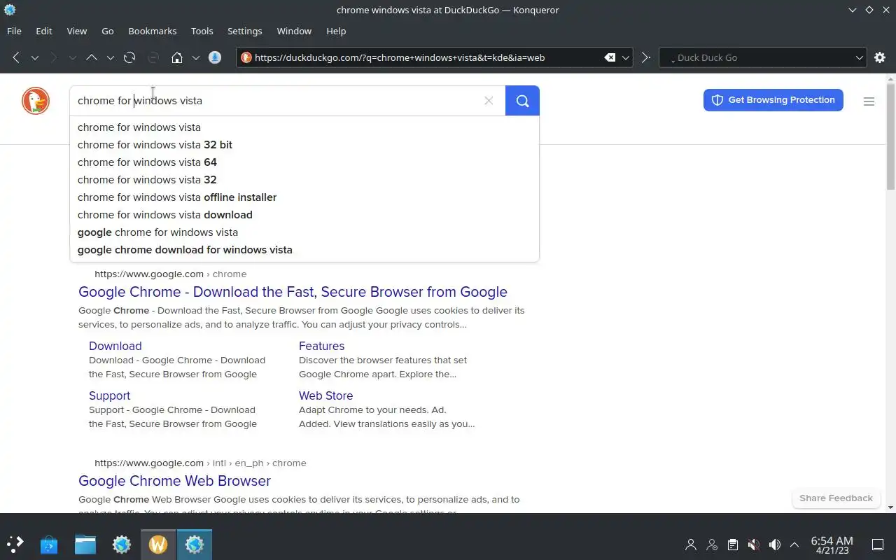This screenshot has width=896, height=560.
Task: Open Konqueror settings gear icon
Action: [x=880, y=57]
